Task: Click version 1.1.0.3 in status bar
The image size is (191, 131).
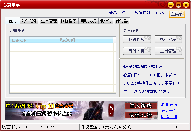Action: [174, 127]
